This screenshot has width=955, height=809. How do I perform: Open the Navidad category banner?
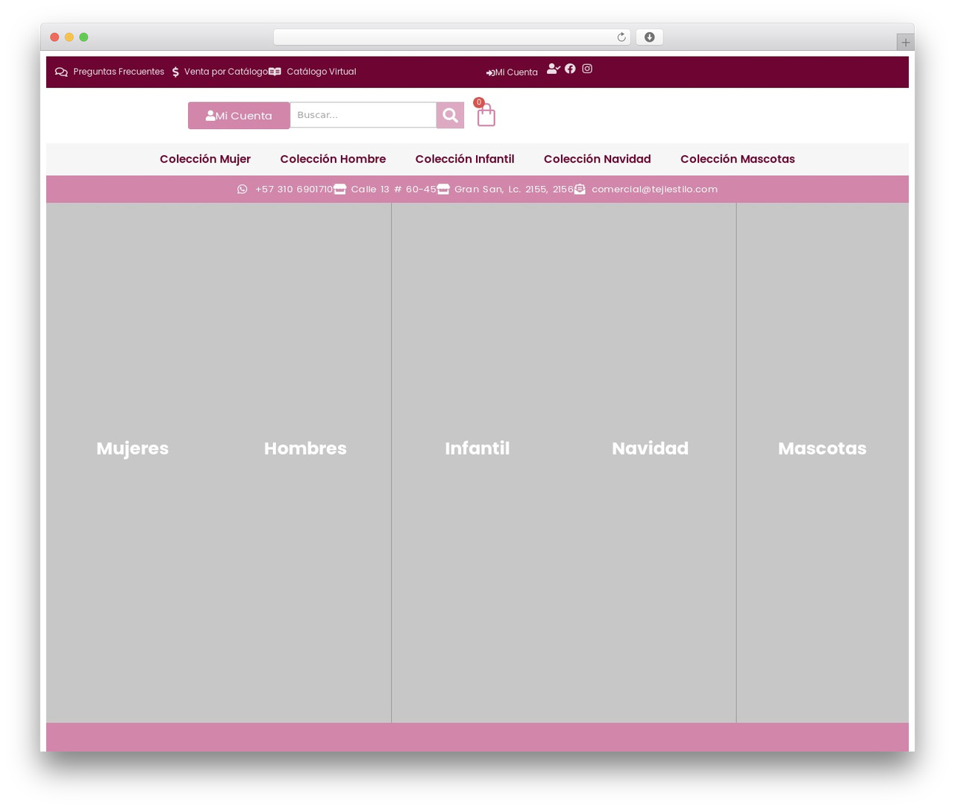pyautogui.click(x=650, y=463)
